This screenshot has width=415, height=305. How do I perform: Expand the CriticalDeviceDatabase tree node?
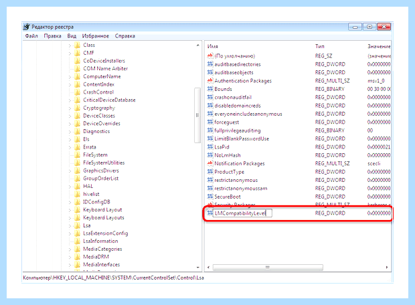click(x=70, y=100)
